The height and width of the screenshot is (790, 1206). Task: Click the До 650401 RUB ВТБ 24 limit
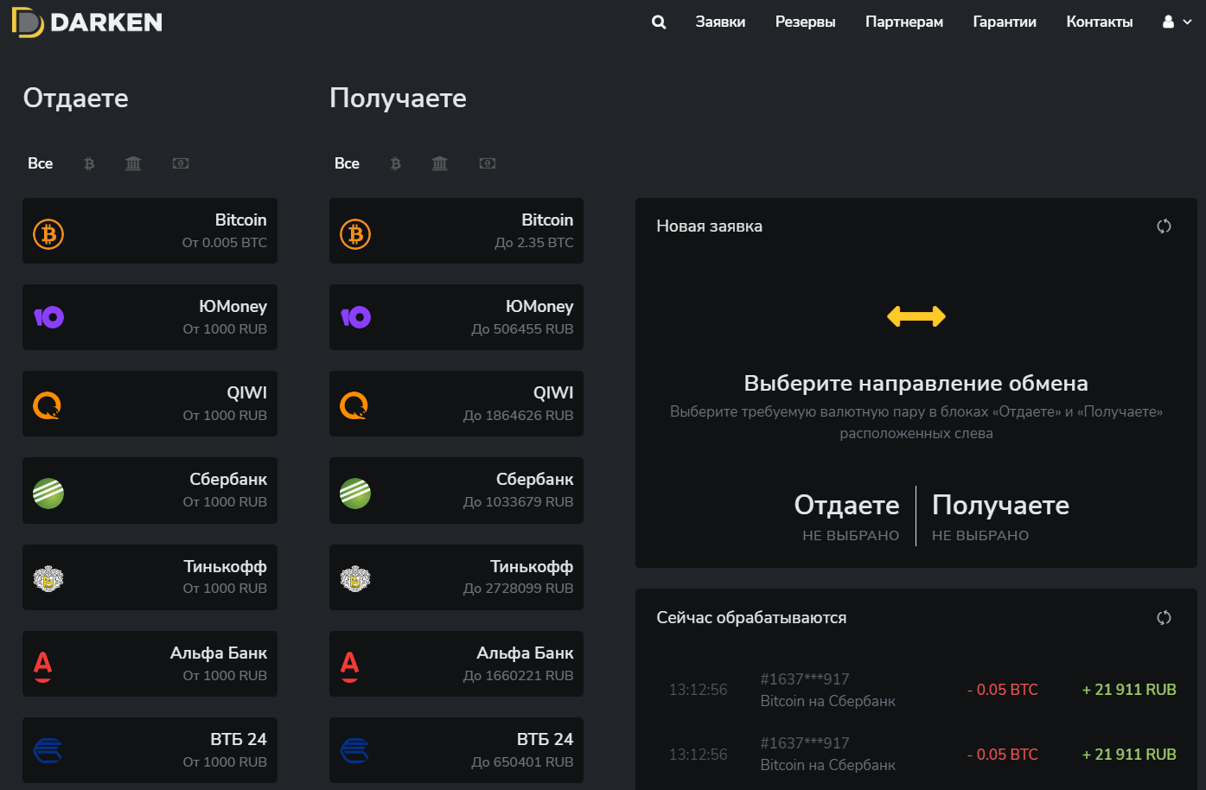522,762
